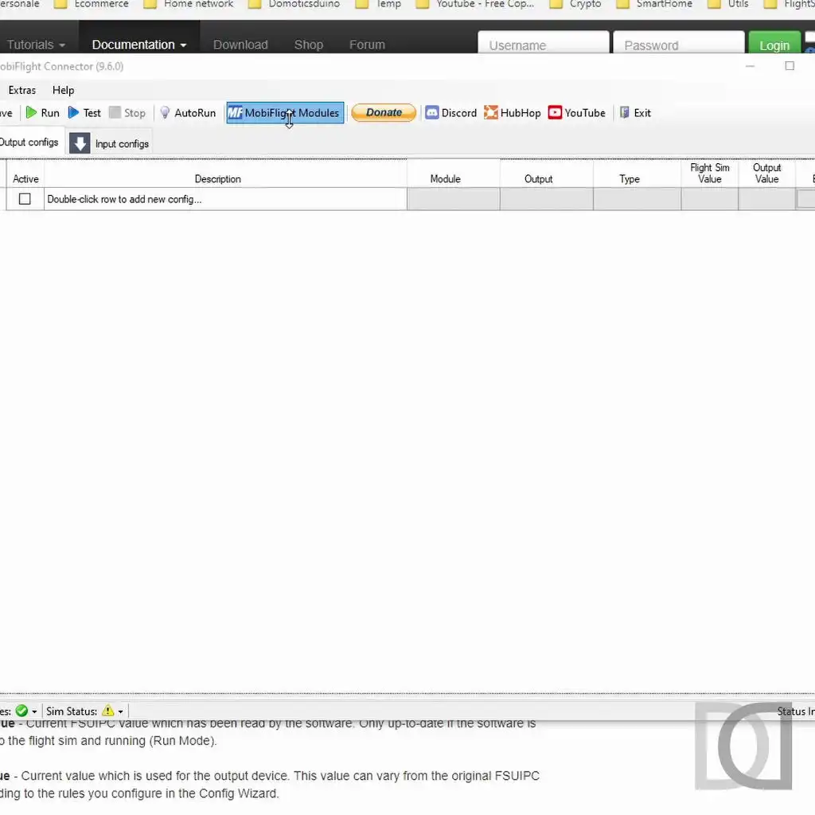Switch to the Output configs tab
Screen dimensions: 815x815
click(29, 142)
